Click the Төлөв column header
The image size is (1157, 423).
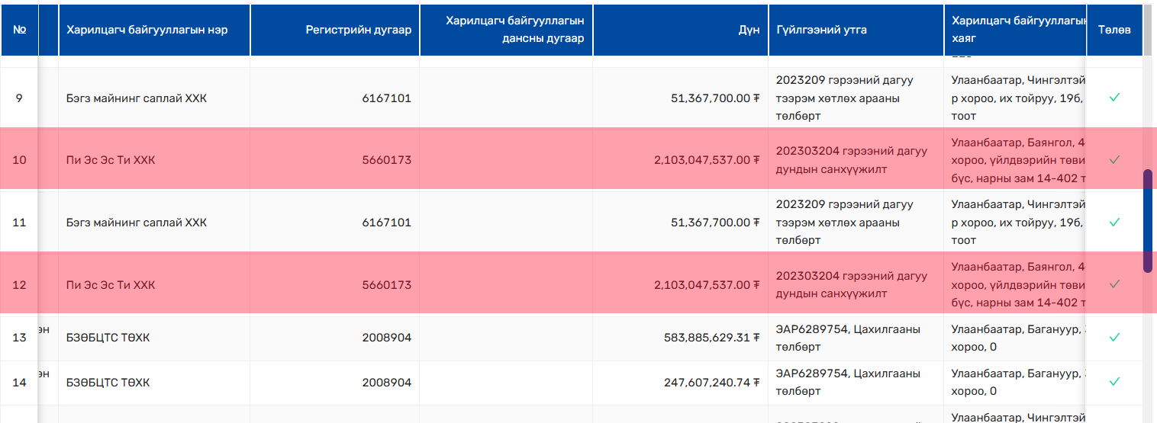tap(1114, 30)
